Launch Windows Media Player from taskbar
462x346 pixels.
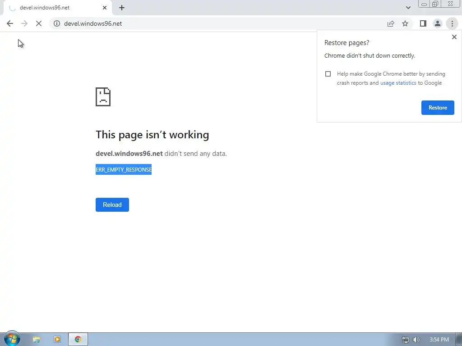coord(57,340)
